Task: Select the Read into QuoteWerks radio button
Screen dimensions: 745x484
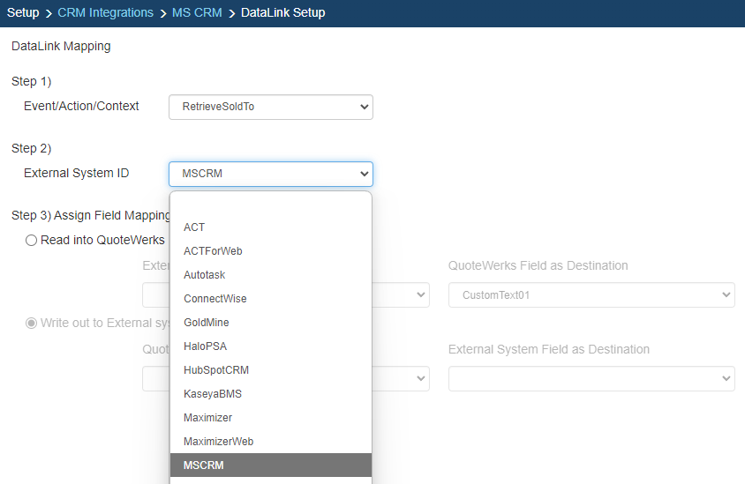Action: coord(32,240)
